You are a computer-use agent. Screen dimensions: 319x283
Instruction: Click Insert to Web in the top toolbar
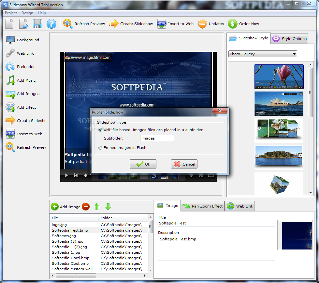pyautogui.click(x=175, y=24)
